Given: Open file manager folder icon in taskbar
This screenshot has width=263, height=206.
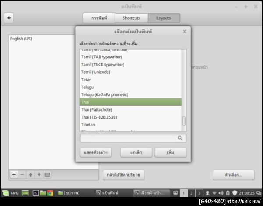Looking at the screenshot, I should pyautogui.click(x=43, y=193).
